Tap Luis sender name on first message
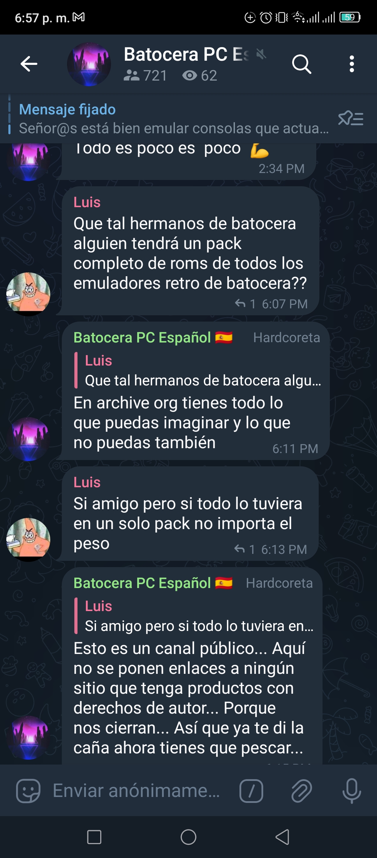Screen dimensions: 377x858 pos(87,202)
